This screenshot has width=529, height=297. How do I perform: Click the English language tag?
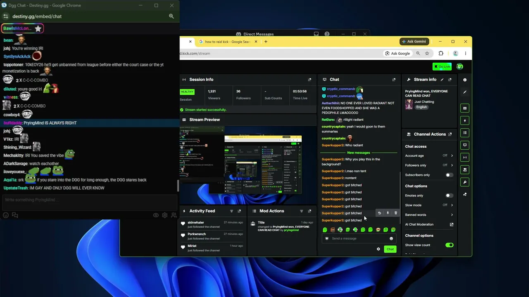pos(422,107)
